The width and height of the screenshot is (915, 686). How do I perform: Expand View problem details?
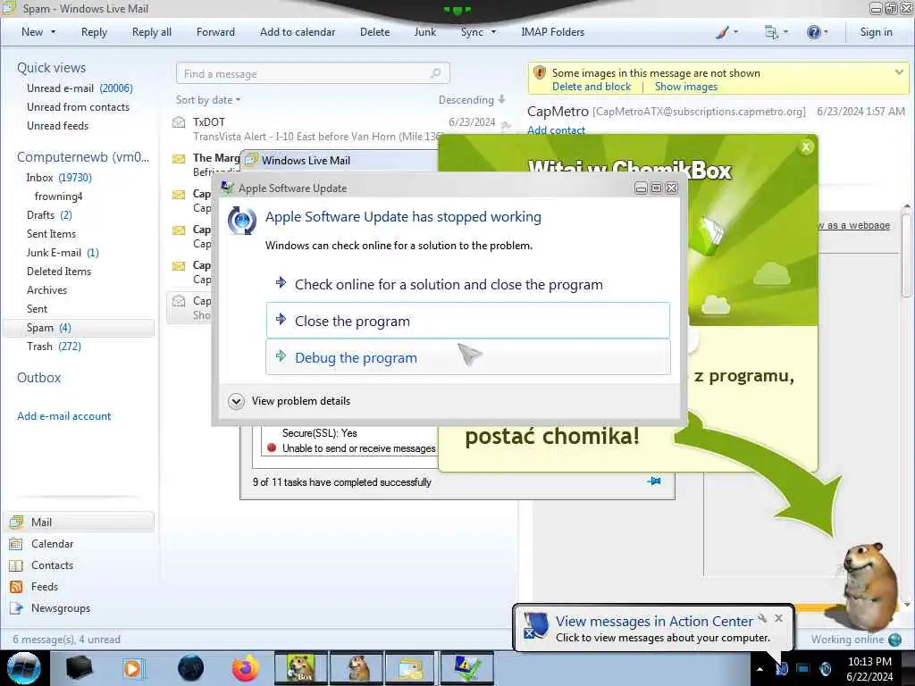tap(290, 401)
